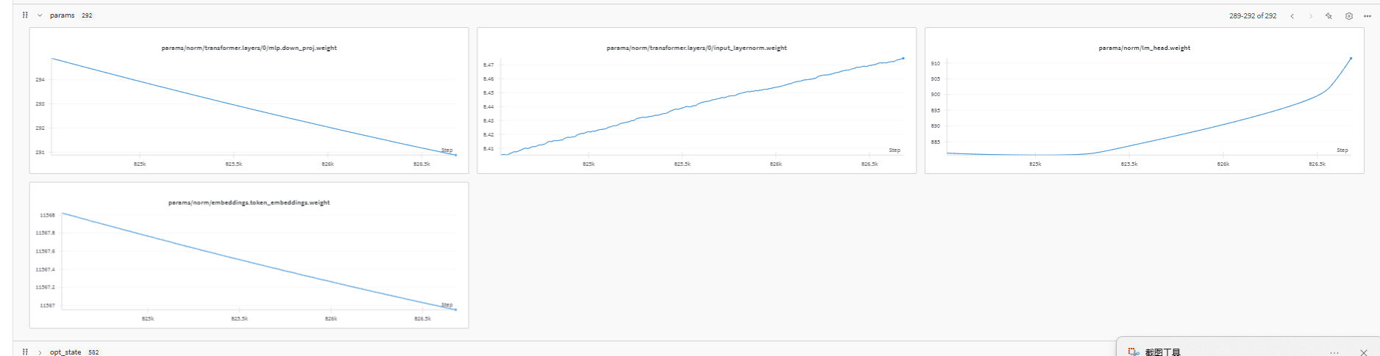This screenshot has height=356, width=1380.
Task: Click the mlp.down_proj.weight chart title
Action: coord(249,48)
